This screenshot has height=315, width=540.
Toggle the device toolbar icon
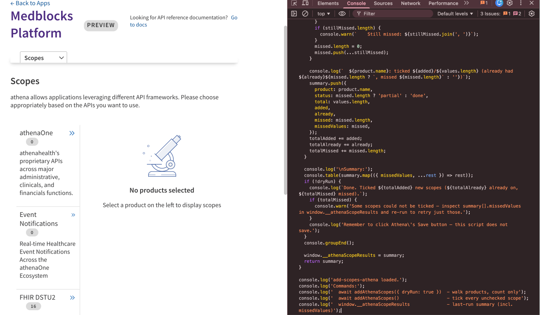point(306,3)
